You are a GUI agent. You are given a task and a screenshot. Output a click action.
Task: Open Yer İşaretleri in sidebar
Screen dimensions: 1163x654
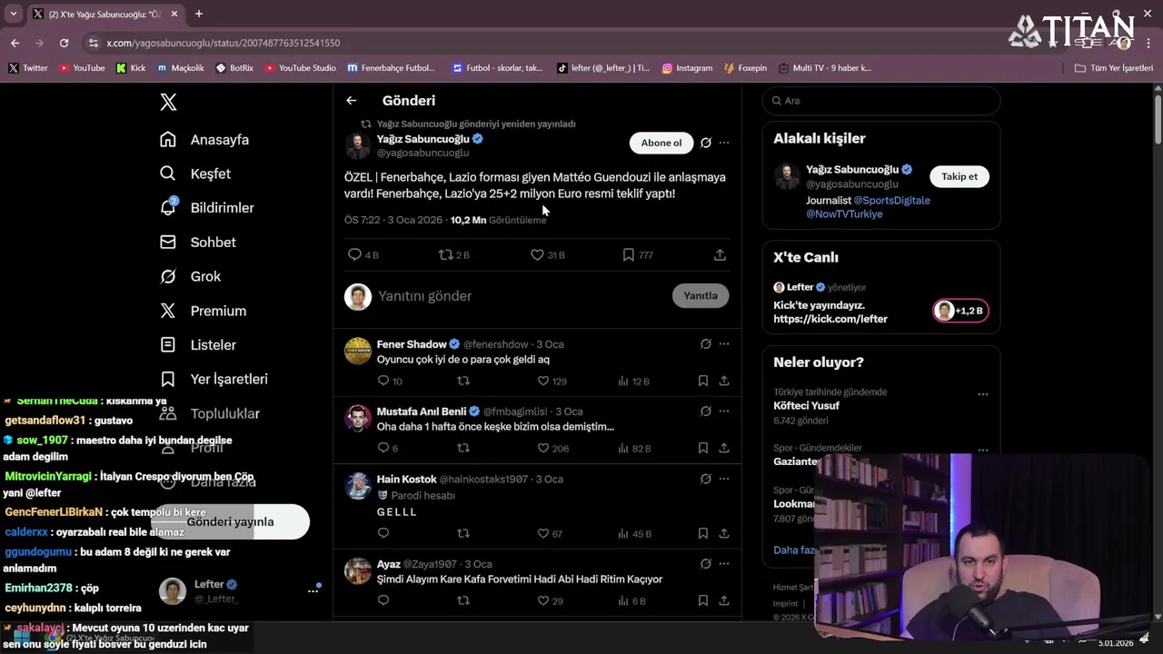(214, 379)
